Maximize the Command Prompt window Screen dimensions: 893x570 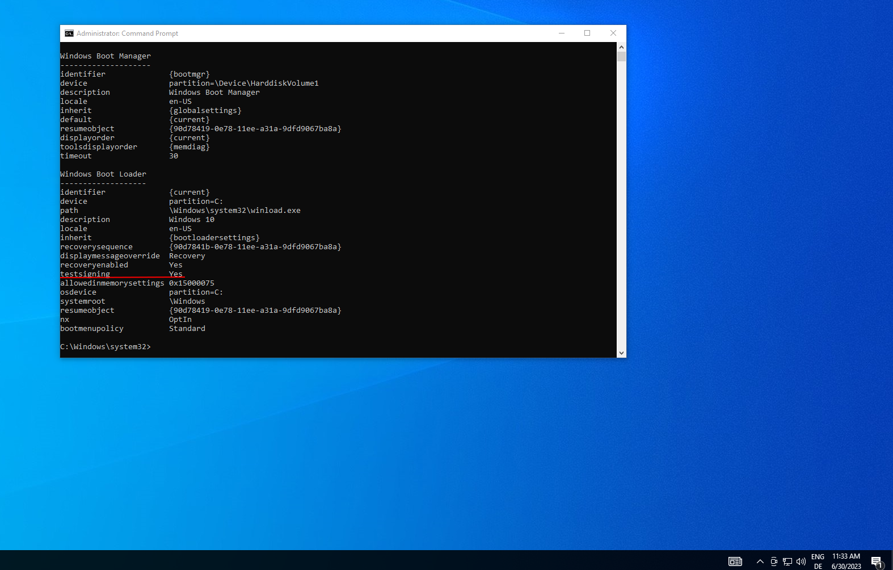pyautogui.click(x=587, y=33)
